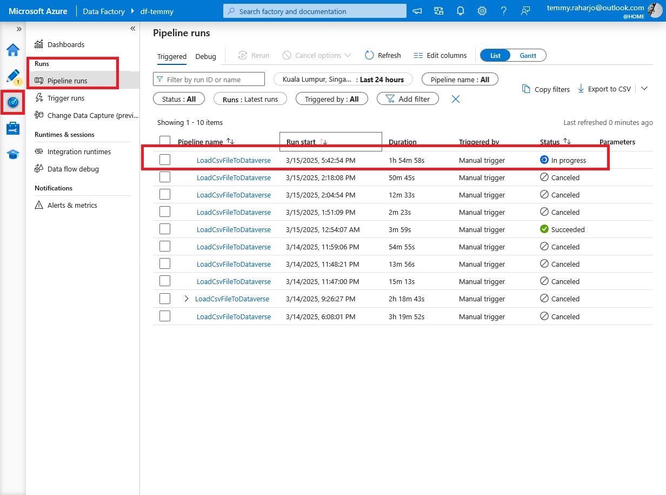
Task: Click the In progress status icon
Action: [x=544, y=160]
